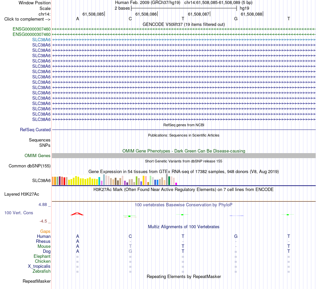Click the 4.88 PhyloP upper scale value
This screenshot has height=289, width=316.
[x=43, y=205]
